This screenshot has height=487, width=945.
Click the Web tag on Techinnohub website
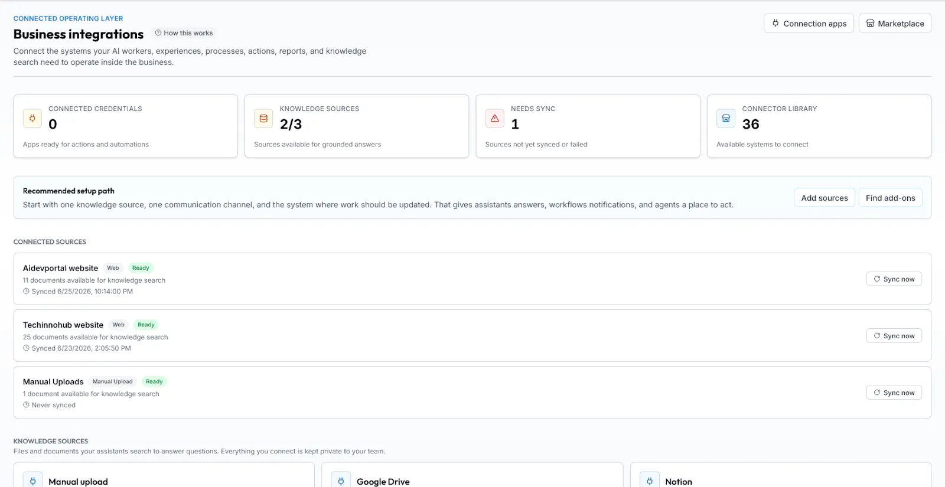(x=119, y=325)
